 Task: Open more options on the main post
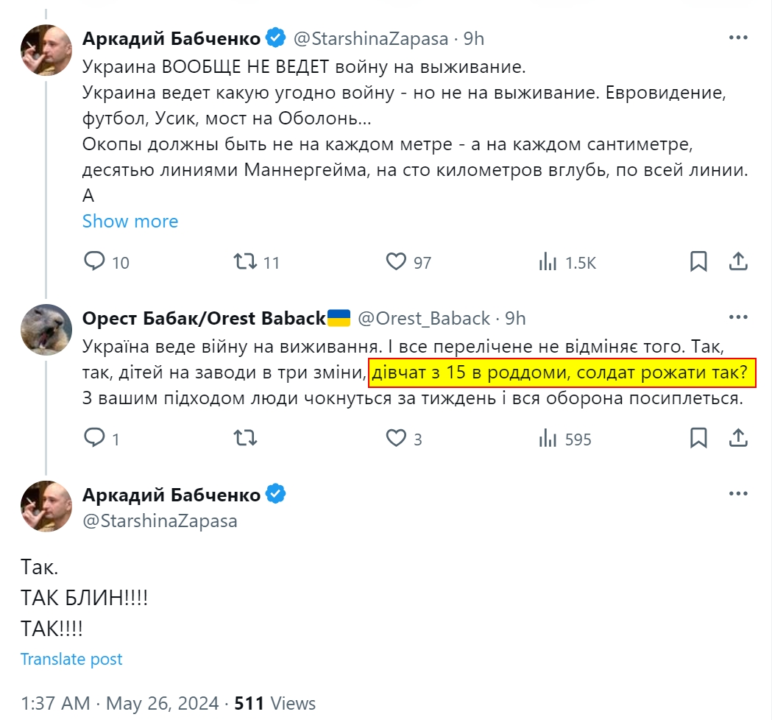click(737, 494)
